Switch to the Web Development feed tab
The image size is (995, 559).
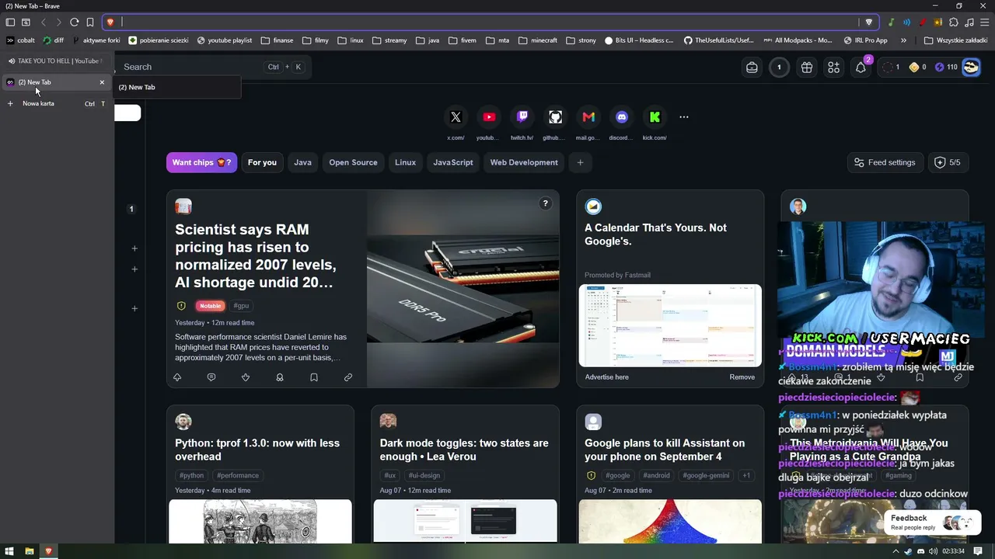coord(524,162)
